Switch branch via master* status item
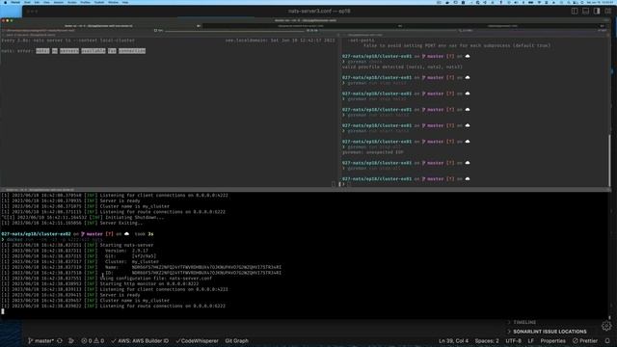This screenshot has height=347, width=617. pyautogui.click(x=40, y=340)
